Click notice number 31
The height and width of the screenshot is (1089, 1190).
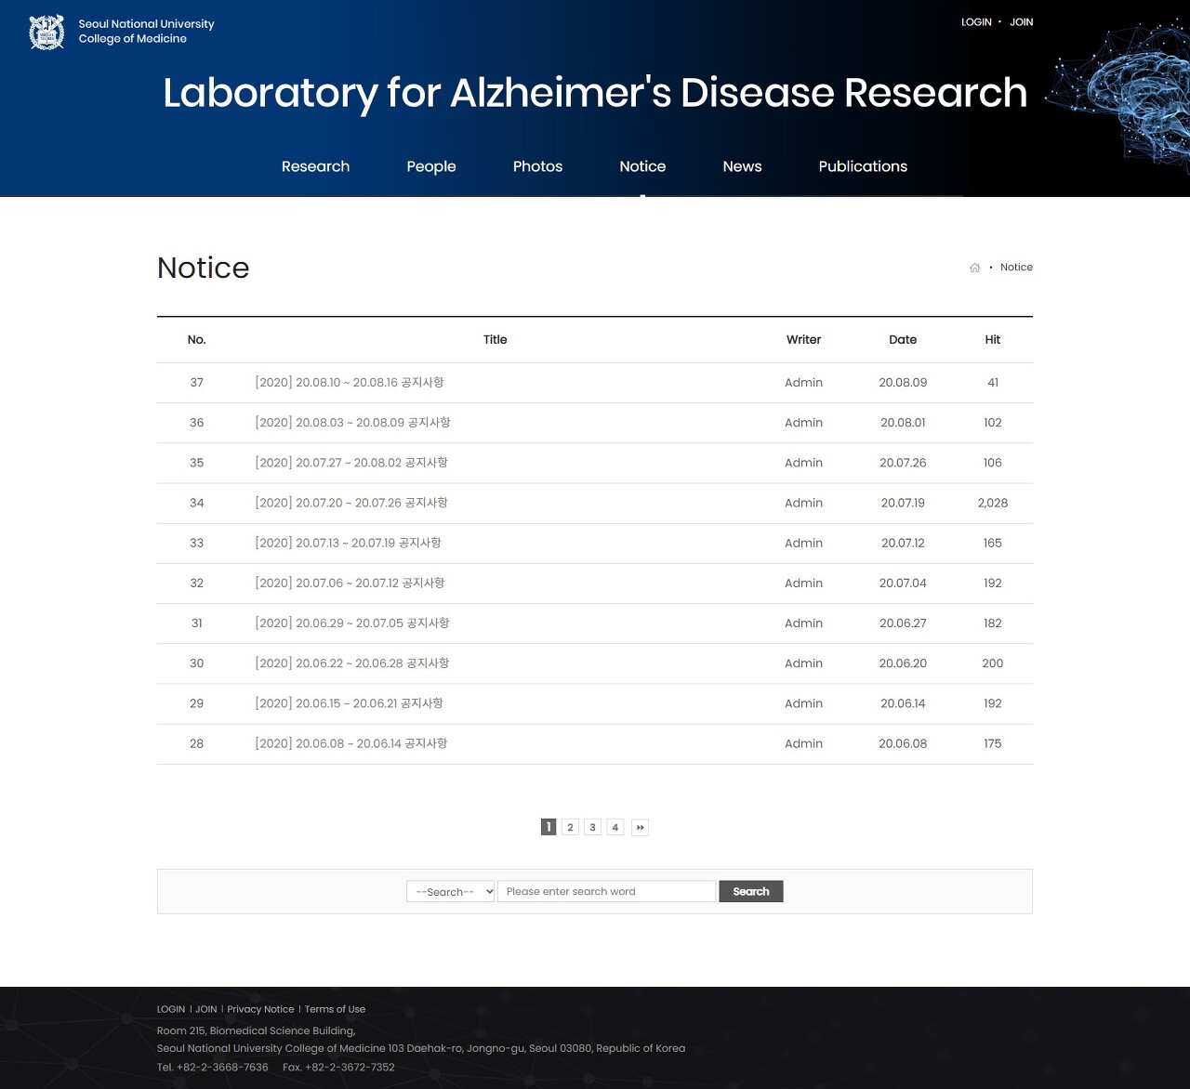tap(196, 623)
